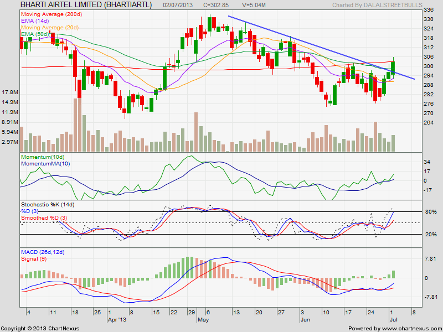Click the Smoothed %D (3) label
The height and width of the screenshot is (332, 443).
click(44, 218)
